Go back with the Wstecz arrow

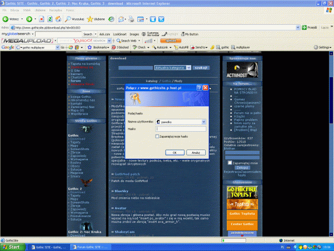[x=10, y=19]
